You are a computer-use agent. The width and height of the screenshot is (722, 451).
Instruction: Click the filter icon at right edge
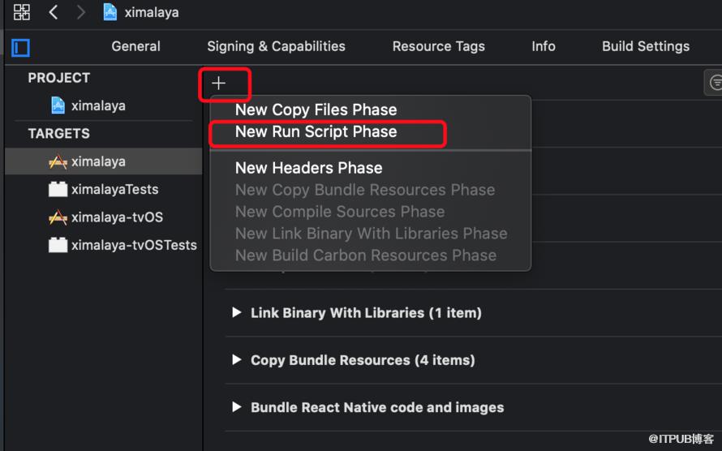pyautogui.click(x=715, y=83)
